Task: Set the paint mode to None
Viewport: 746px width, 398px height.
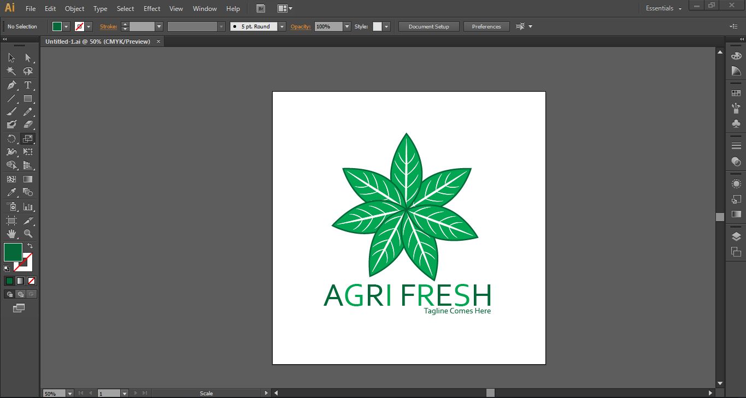Action: 31,281
